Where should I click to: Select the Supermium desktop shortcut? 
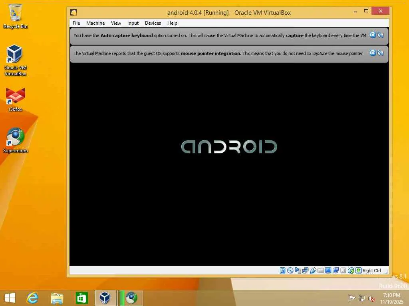[x=16, y=141]
